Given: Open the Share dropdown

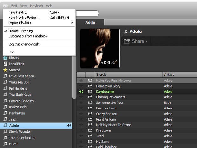Looking at the screenshot, I should pyautogui.click(x=136, y=41).
